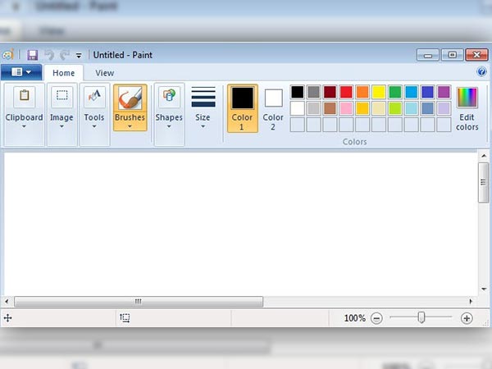Viewport: 492px width, 369px height.
Task: Open the Shapes gallery dropdown
Action: (x=169, y=116)
